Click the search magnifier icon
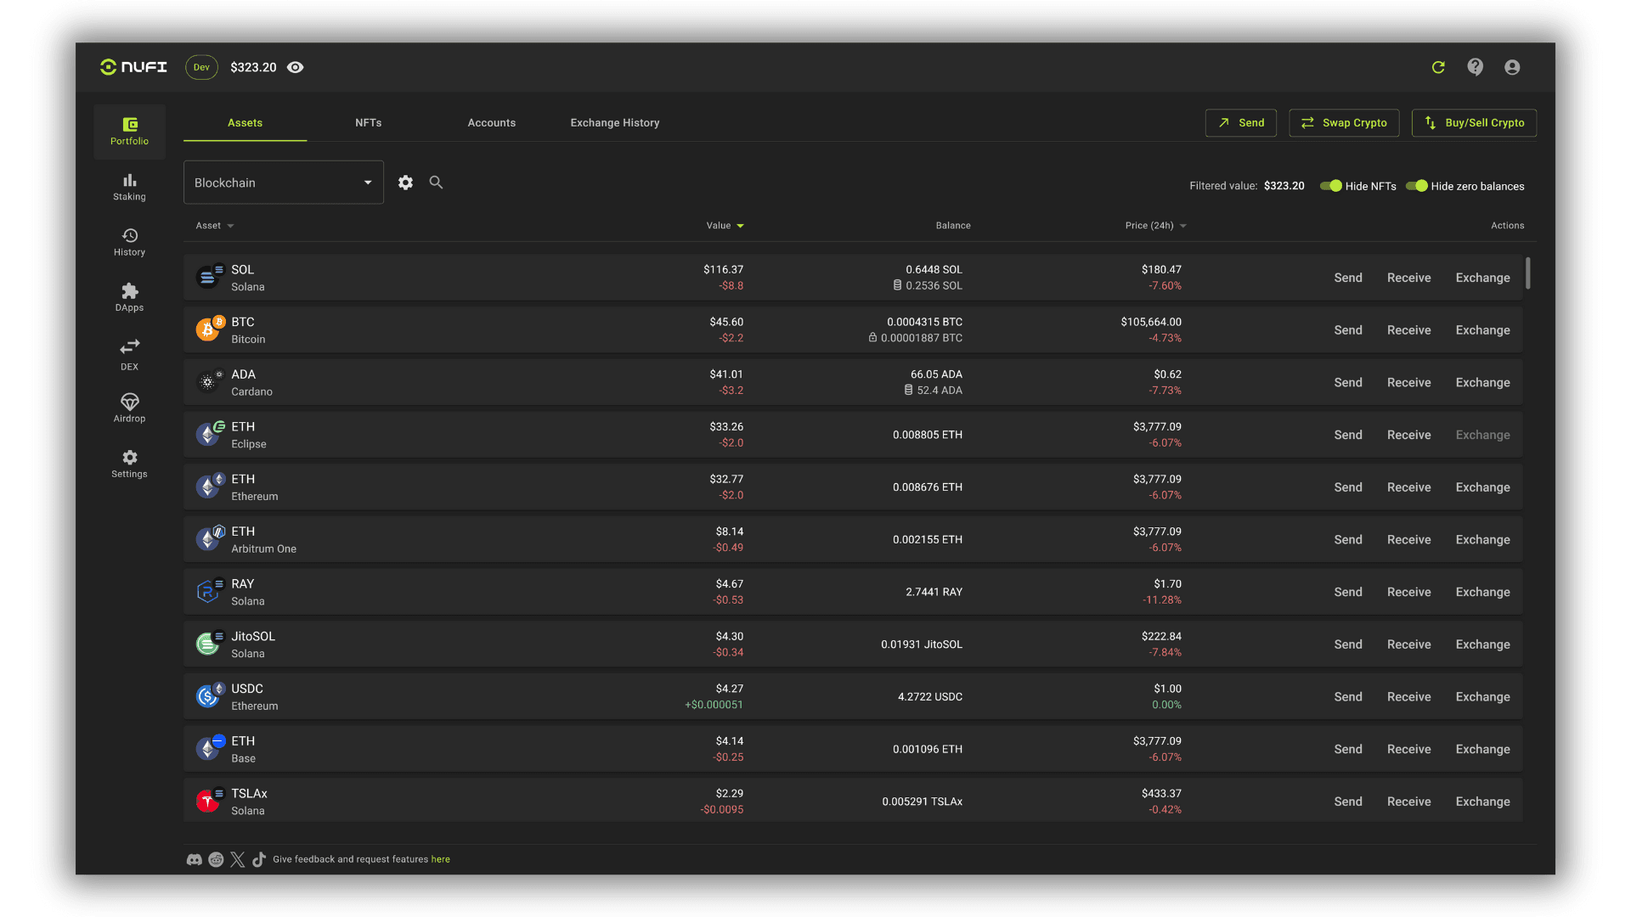Viewport: 1631px width, 917px height. [x=436, y=183]
